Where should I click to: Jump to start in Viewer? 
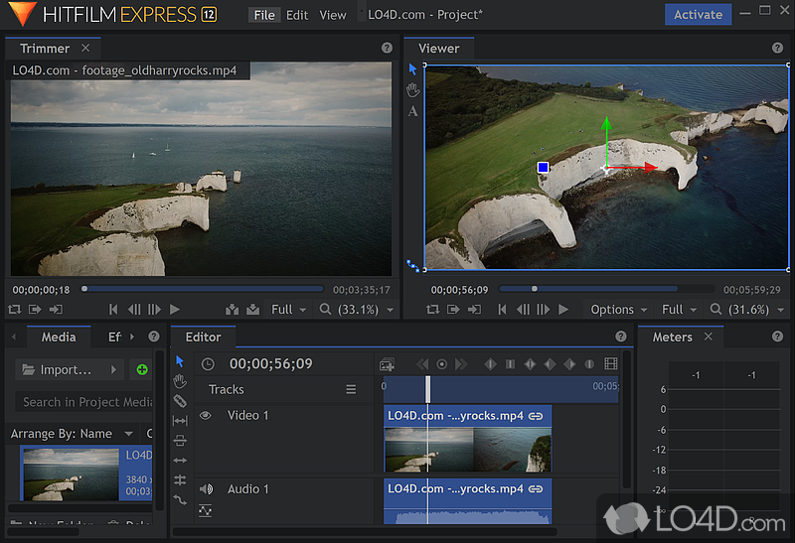click(x=502, y=310)
